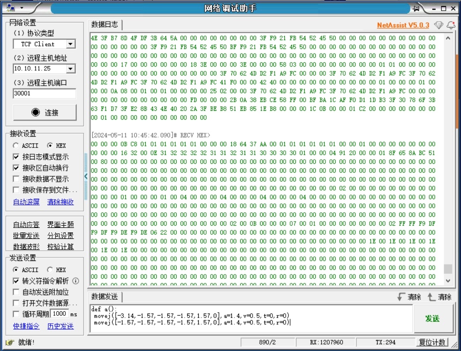Collapse the left panel with the arrow handle

point(86,177)
